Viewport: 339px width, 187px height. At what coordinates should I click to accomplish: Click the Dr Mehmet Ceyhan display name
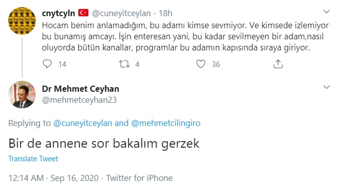coord(80,89)
